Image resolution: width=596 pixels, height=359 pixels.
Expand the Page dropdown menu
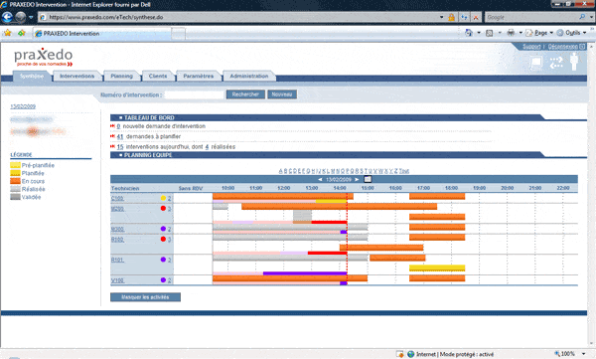(x=539, y=33)
